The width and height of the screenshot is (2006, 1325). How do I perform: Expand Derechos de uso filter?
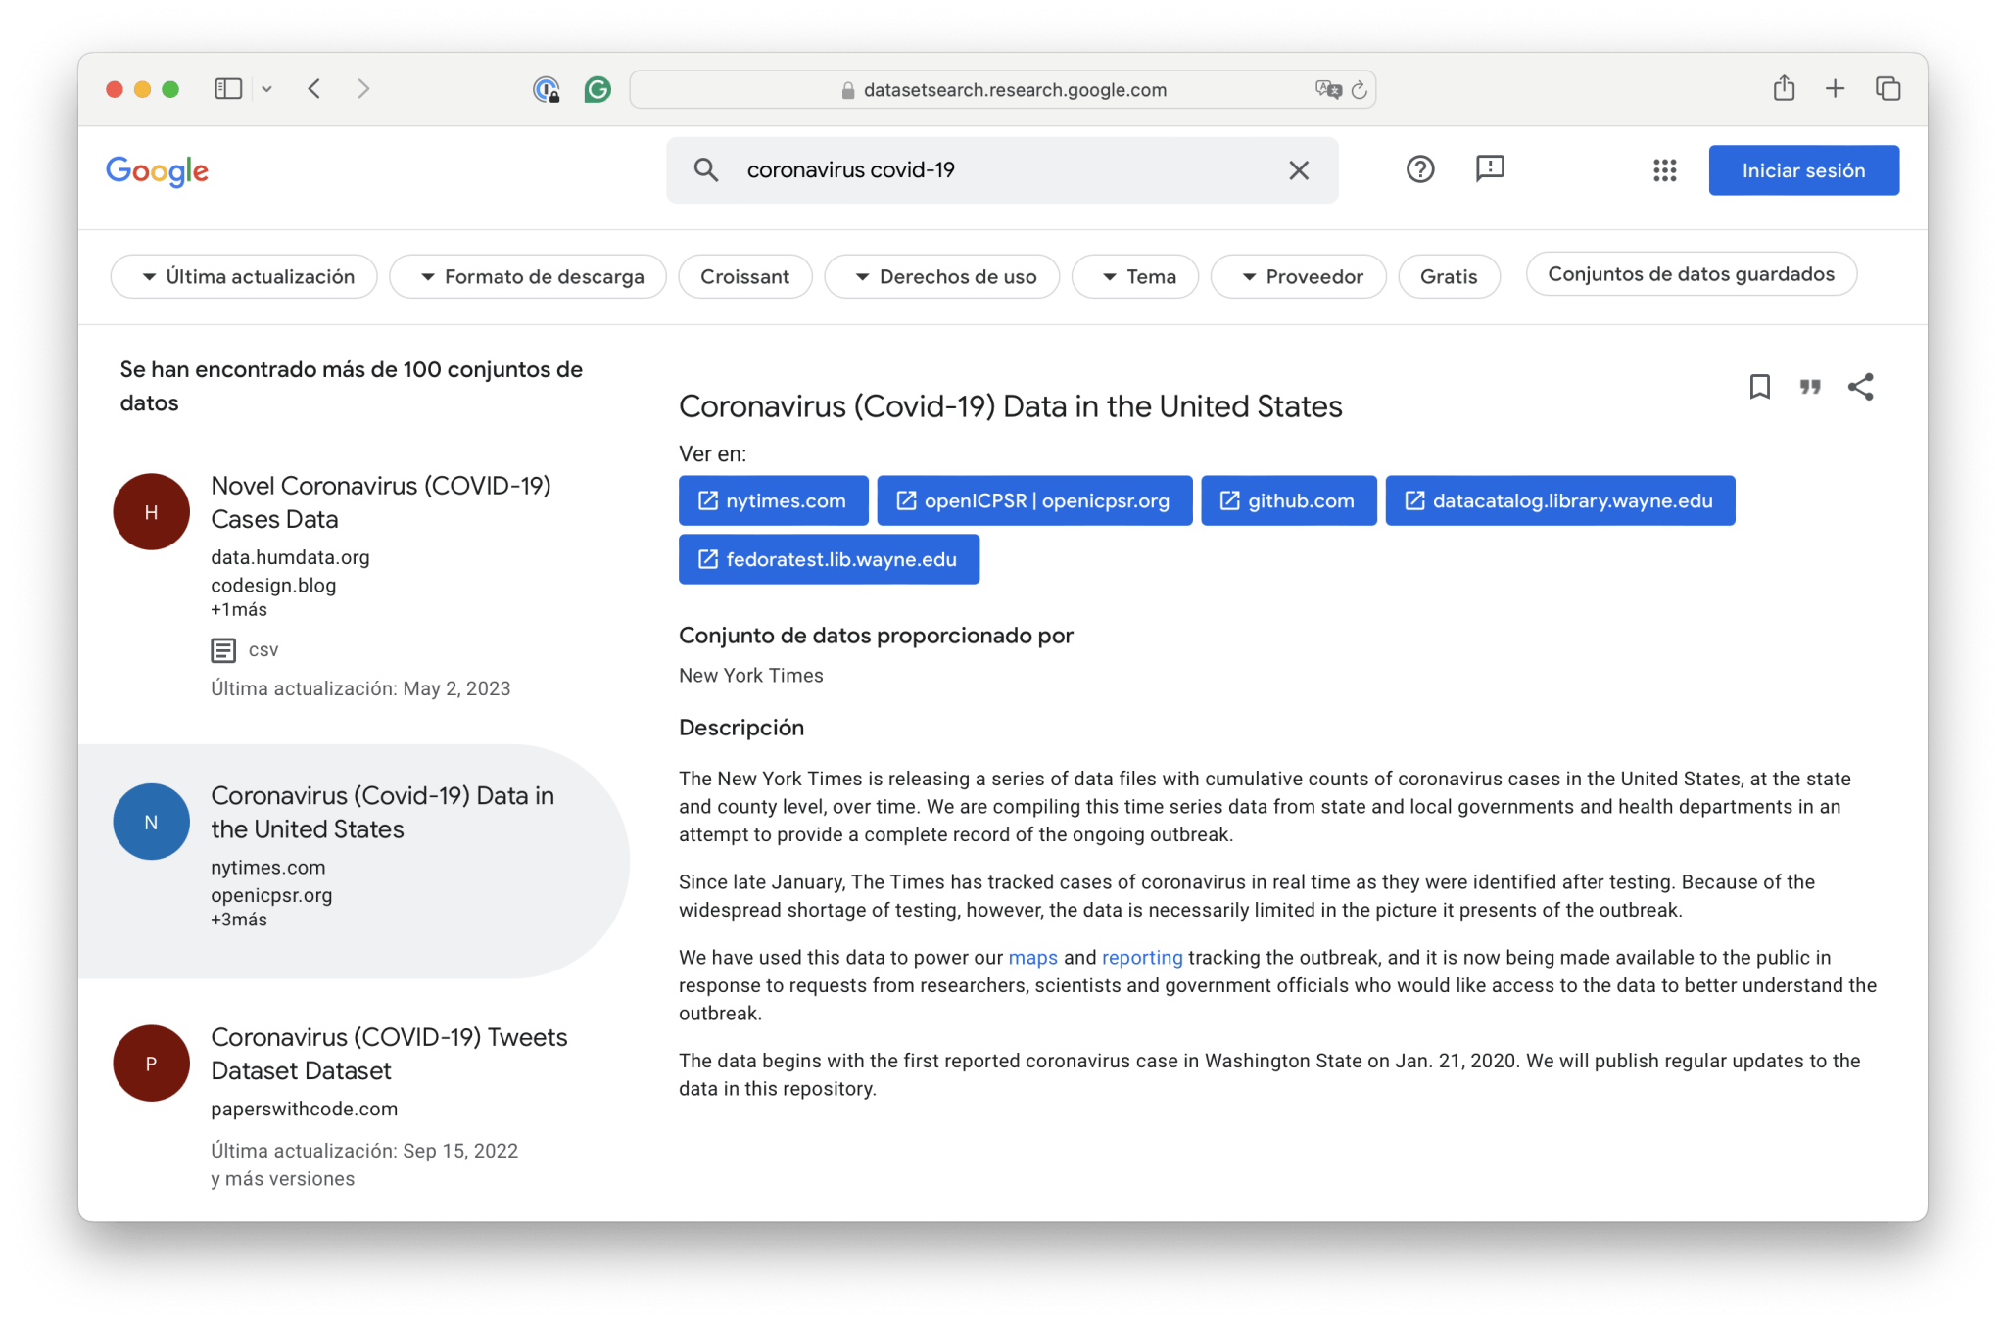(942, 277)
